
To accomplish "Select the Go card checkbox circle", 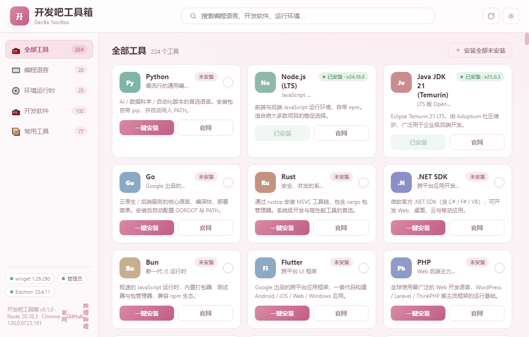I will tap(228, 182).
